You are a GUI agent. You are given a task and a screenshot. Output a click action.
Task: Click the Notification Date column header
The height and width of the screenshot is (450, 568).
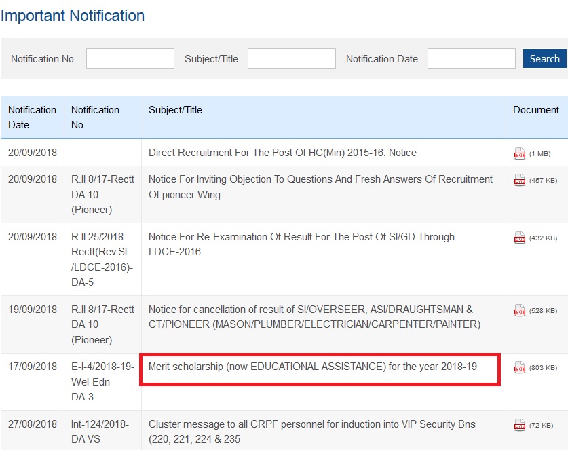click(x=33, y=117)
